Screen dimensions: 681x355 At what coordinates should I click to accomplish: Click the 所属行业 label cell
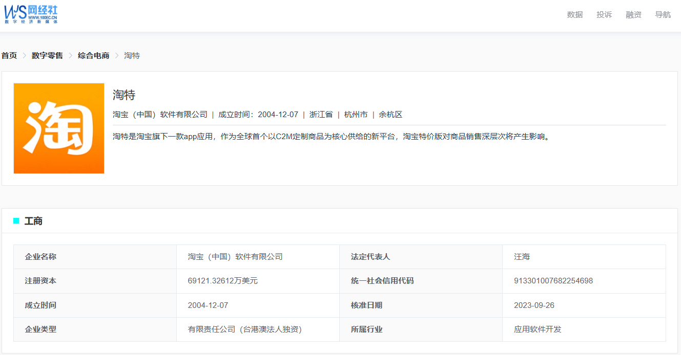(421, 329)
